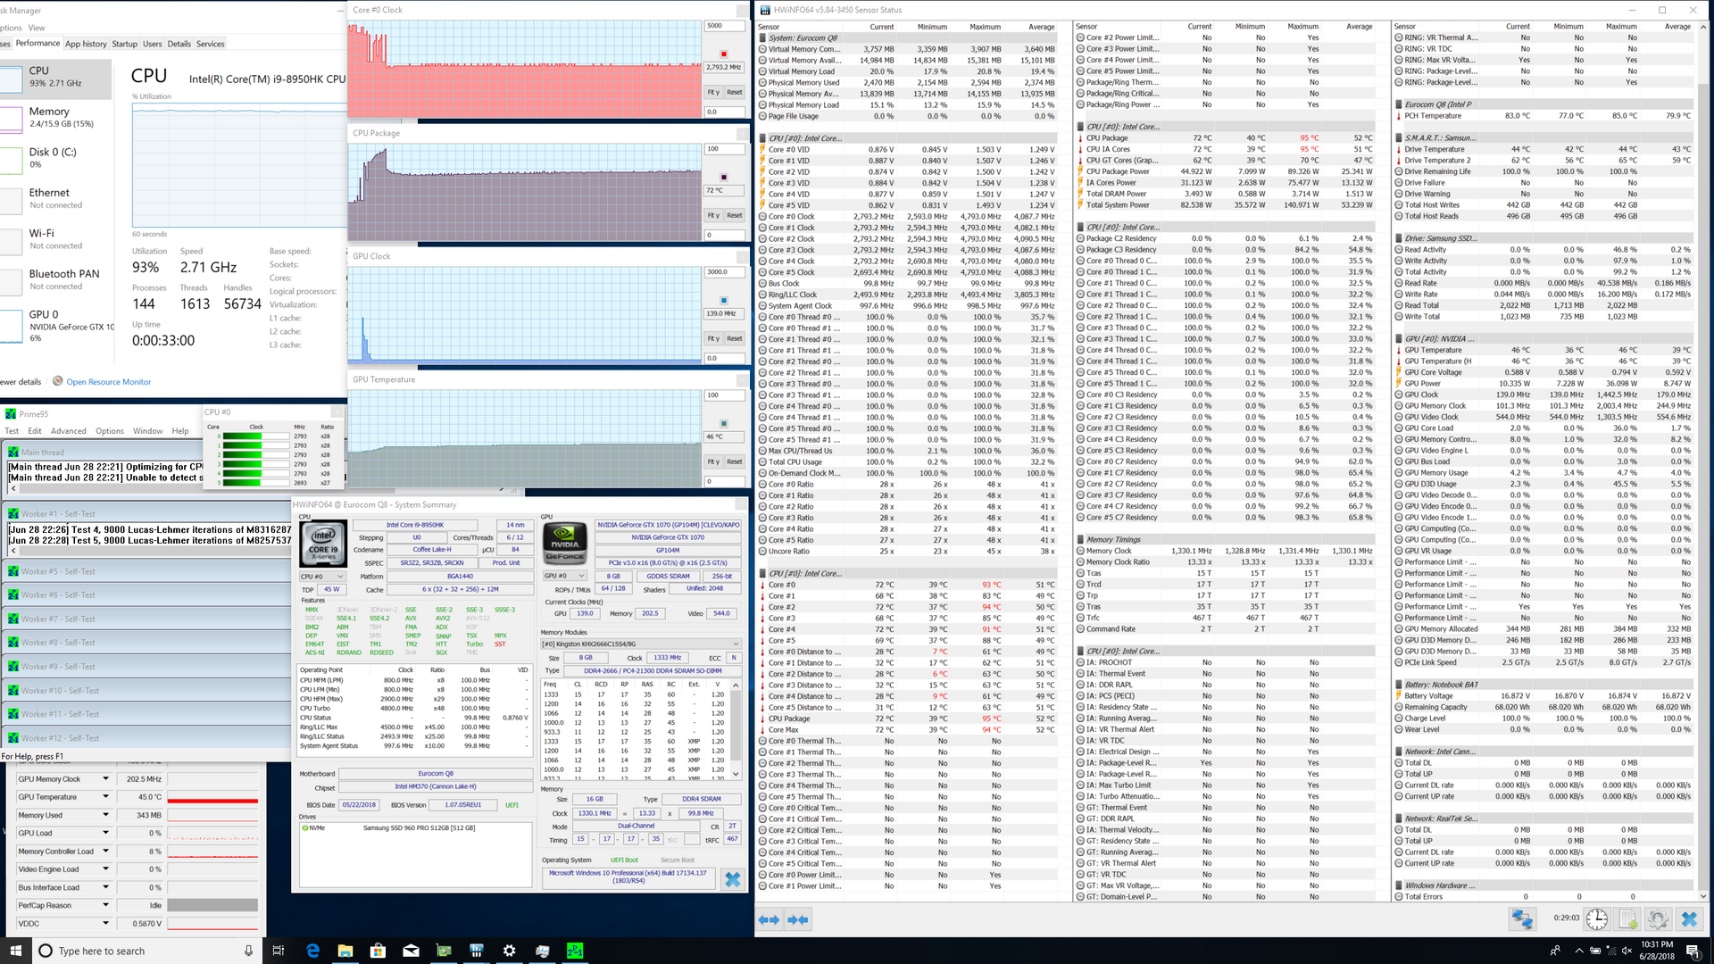Click the expand sensor columns arrows icon
The width and height of the screenshot is (1714, 964).
coord(769,919)
